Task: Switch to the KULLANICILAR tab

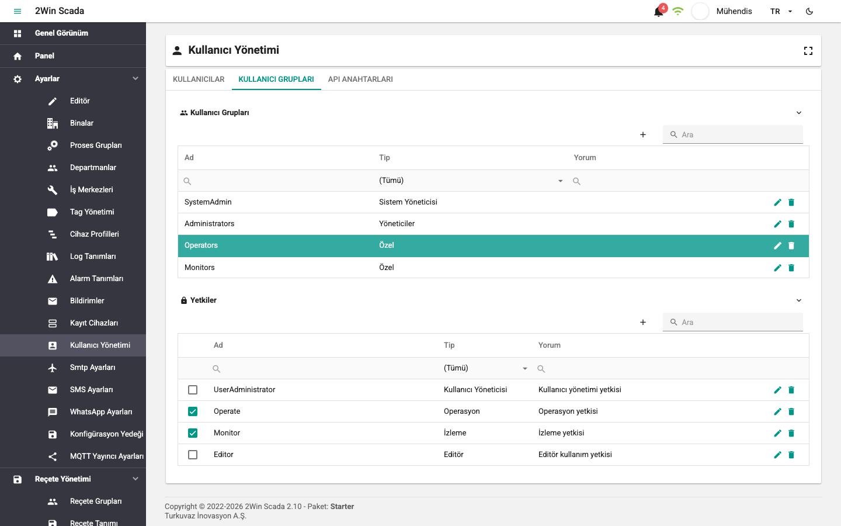Action: coord(199,79)
